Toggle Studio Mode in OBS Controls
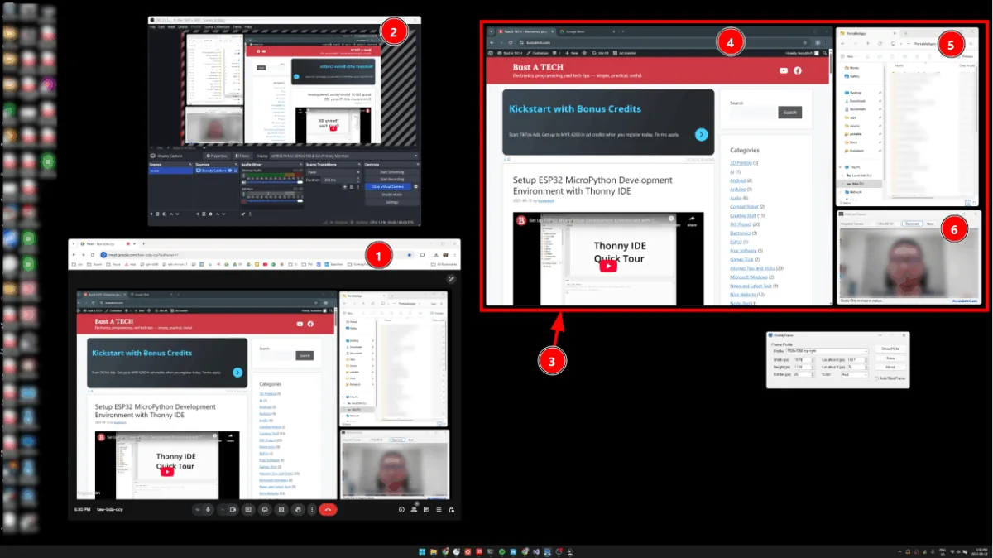Screen dimensions: 993x558 [x=392, y=194]
